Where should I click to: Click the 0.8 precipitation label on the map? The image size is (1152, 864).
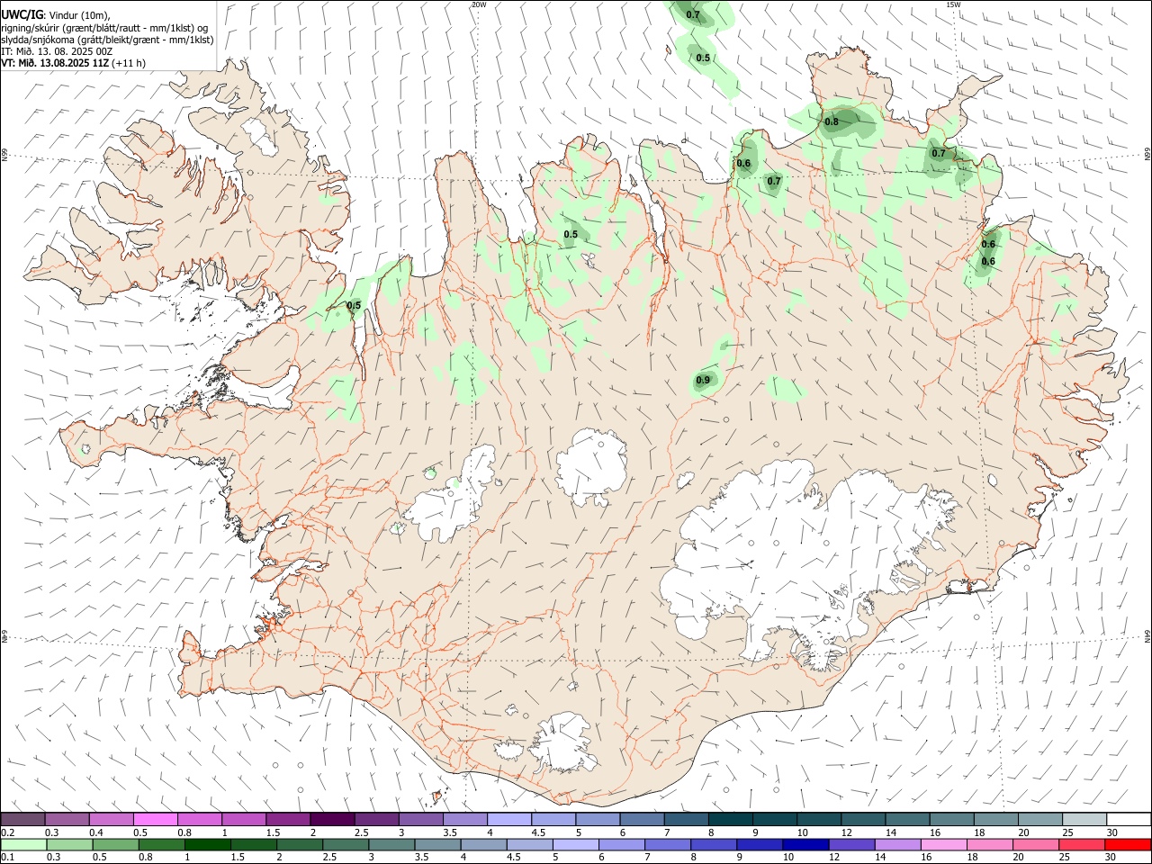pyautogui.click(x=832, y=122)
